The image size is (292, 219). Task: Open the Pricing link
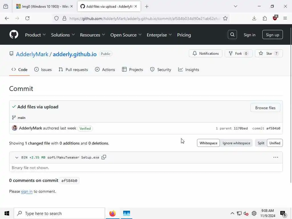184,35
